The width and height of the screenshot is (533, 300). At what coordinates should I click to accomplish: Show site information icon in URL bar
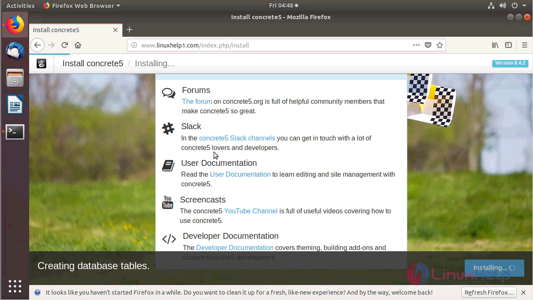click(x=134, y=45)
